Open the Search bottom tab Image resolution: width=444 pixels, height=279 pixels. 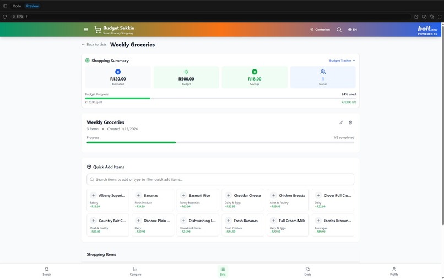[x=47, y=271]
